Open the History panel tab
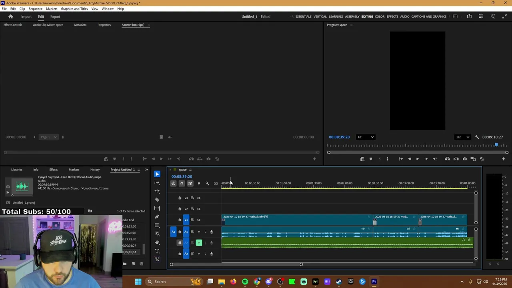The width and height of the screenshot is (512, 288). [x=95, y=170]
